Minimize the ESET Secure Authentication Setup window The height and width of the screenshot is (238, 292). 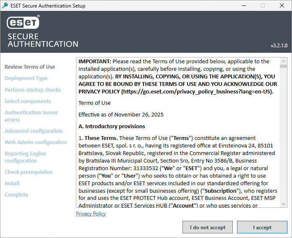tap(244, 5)
